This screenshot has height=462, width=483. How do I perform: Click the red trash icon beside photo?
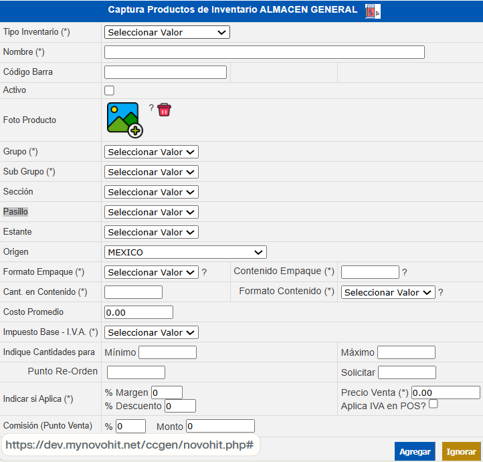click(x=165, y=110)
